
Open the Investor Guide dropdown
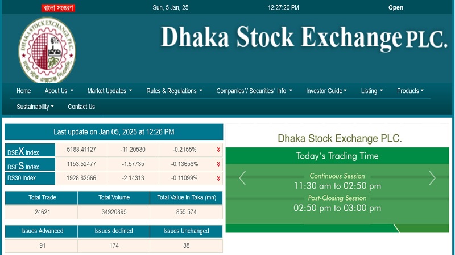click(x=326, y=91)
